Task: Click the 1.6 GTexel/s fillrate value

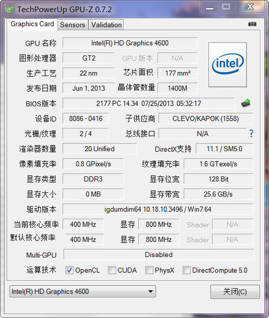Action: (218, 164)
